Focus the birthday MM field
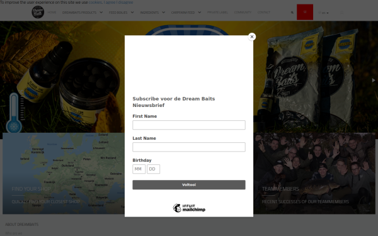The image size is (378, 236). point(139,169)
